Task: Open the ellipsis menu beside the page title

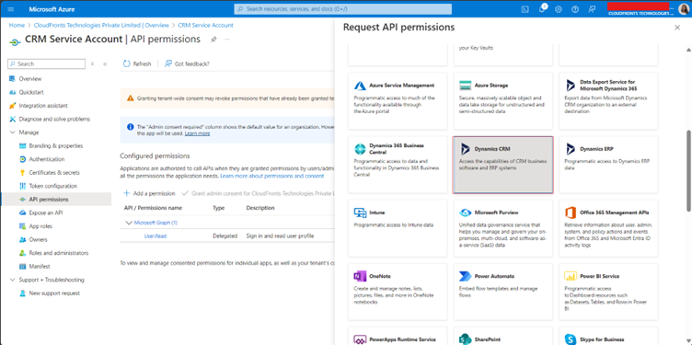Action: (x=227, y=40)
